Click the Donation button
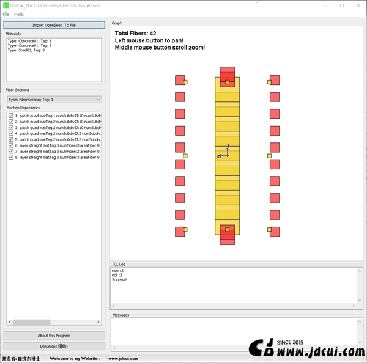 coord(54,346)
